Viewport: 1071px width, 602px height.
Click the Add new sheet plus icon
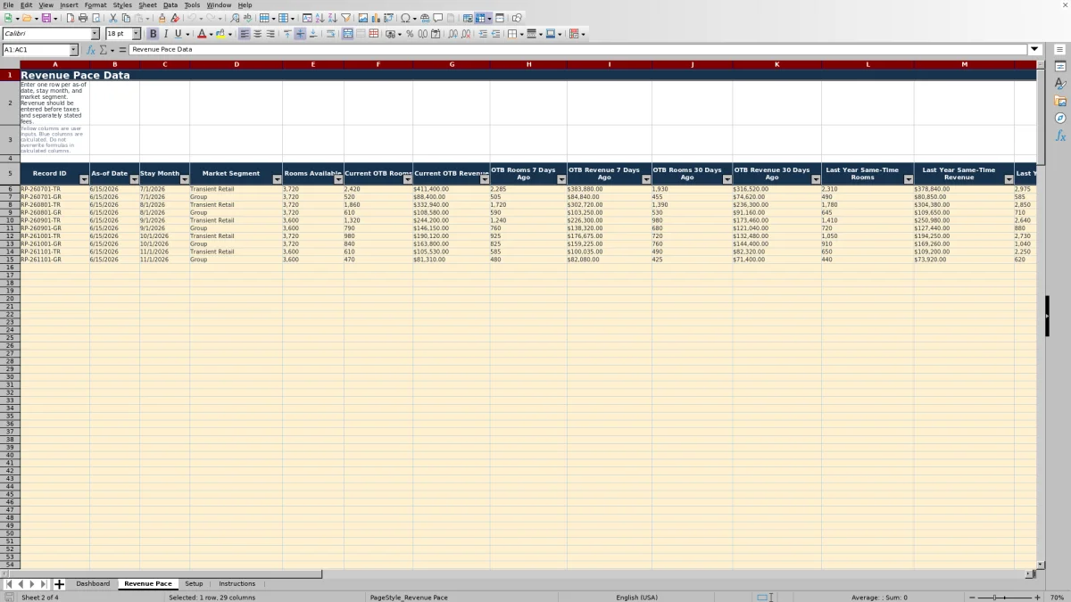click(60, 584)
